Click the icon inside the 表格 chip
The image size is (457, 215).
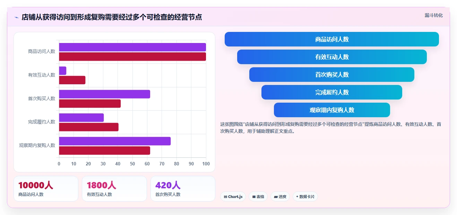pyautogui.click(x=254, y=197)
